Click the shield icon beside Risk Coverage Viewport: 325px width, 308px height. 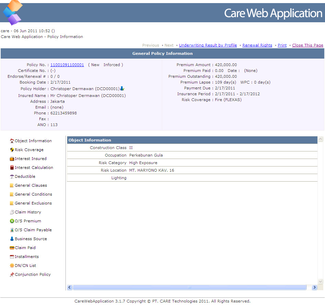point(12,150)
